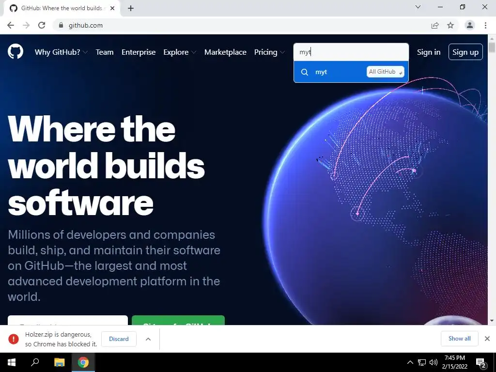The height and width of the screenshot is (372, 496).
Task: Expand the Explore dropdown menu
Action: [x=180, y=52]
